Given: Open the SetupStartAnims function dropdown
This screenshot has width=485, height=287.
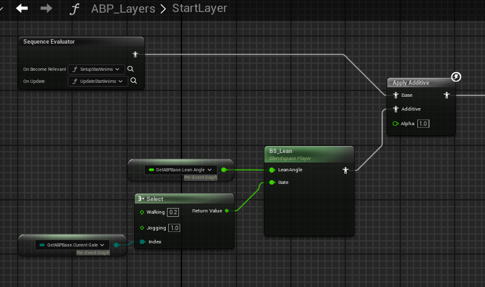Looking at the screenshot, I should [97, 70].
